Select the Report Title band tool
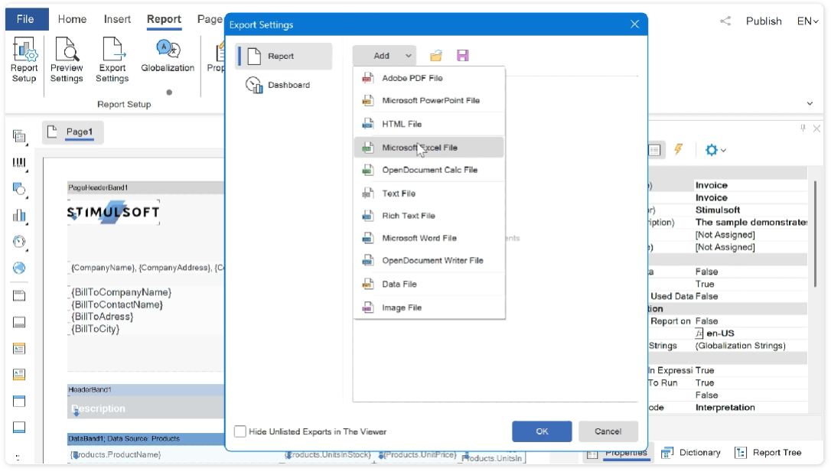Screen dimensions: 831x475 (x=19, y=295)
